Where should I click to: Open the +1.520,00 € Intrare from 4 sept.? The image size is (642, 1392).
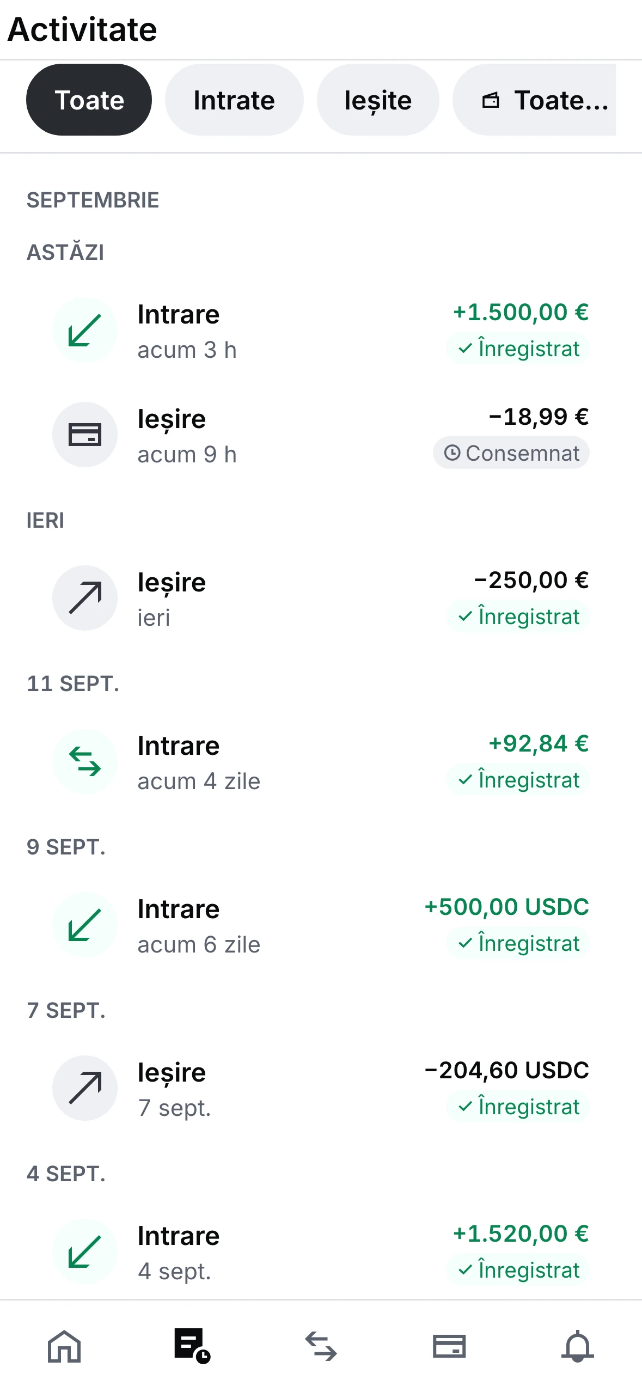321,1251
